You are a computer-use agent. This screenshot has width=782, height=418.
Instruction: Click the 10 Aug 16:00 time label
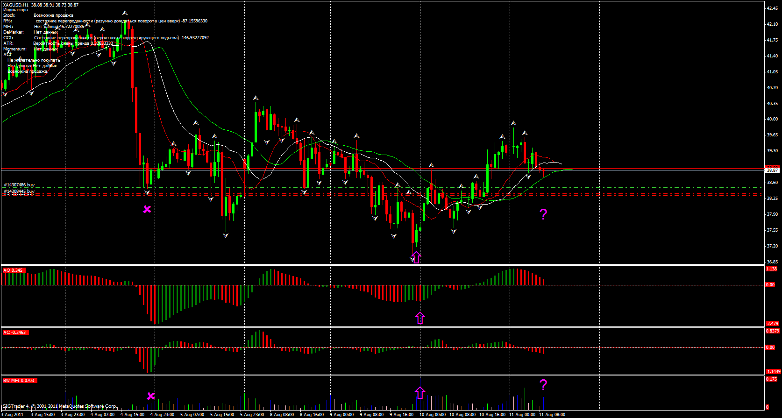click(x=492, y=415)
